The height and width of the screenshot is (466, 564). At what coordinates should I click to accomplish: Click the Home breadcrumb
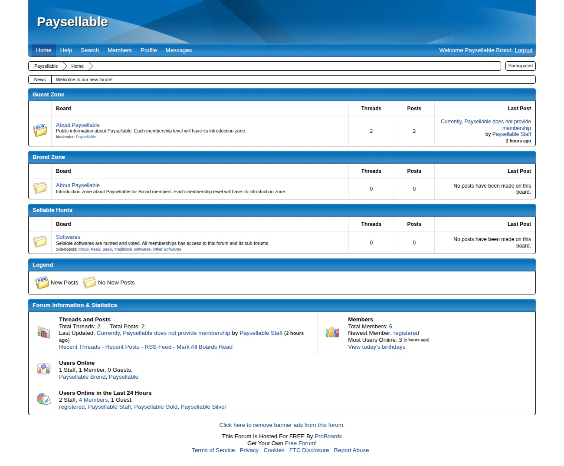78,66
